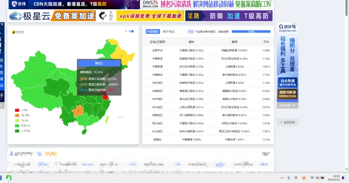Click the 100% test progress bar
Screen dimensions: 349x183
tap(251, 32)
